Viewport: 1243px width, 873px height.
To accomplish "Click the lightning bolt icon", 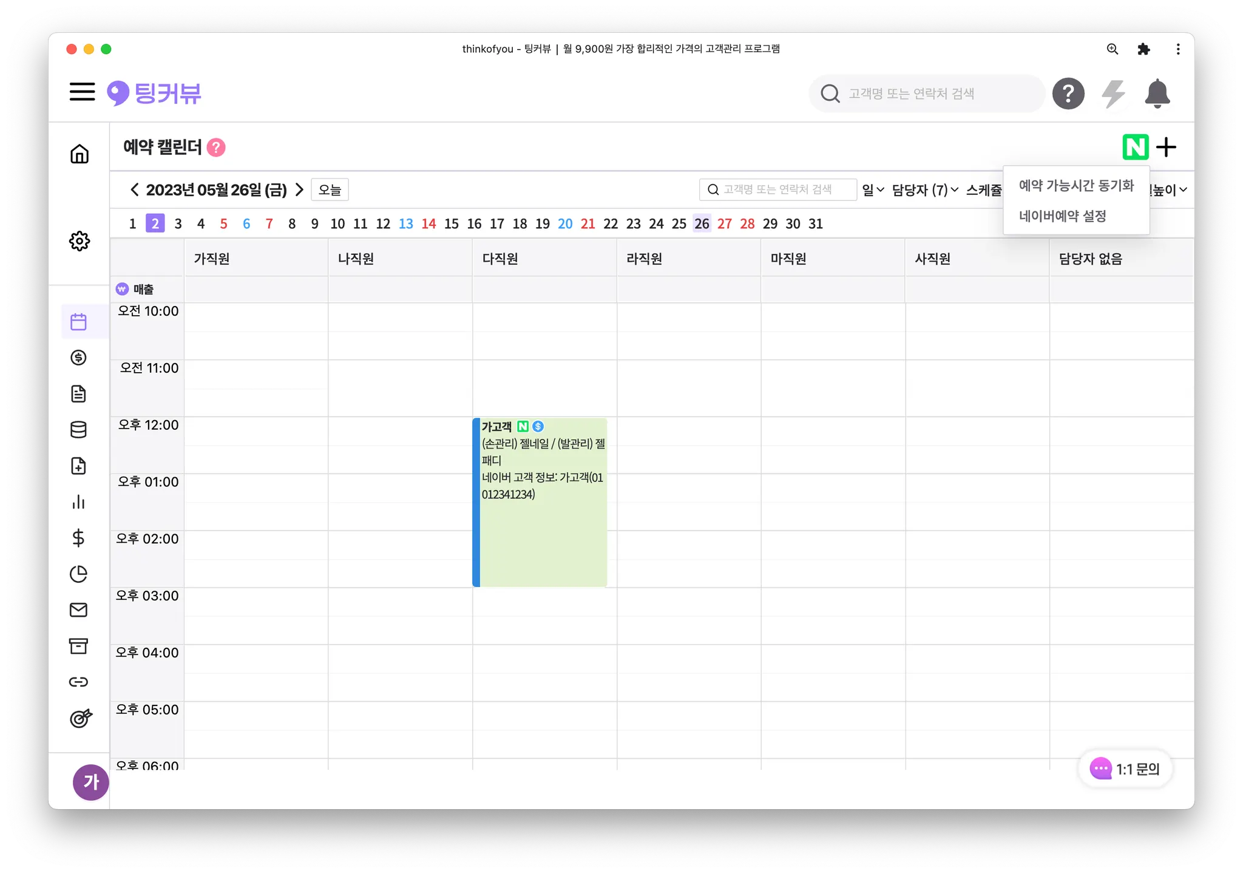I will pyautogui.click(x=1113, y=93).
